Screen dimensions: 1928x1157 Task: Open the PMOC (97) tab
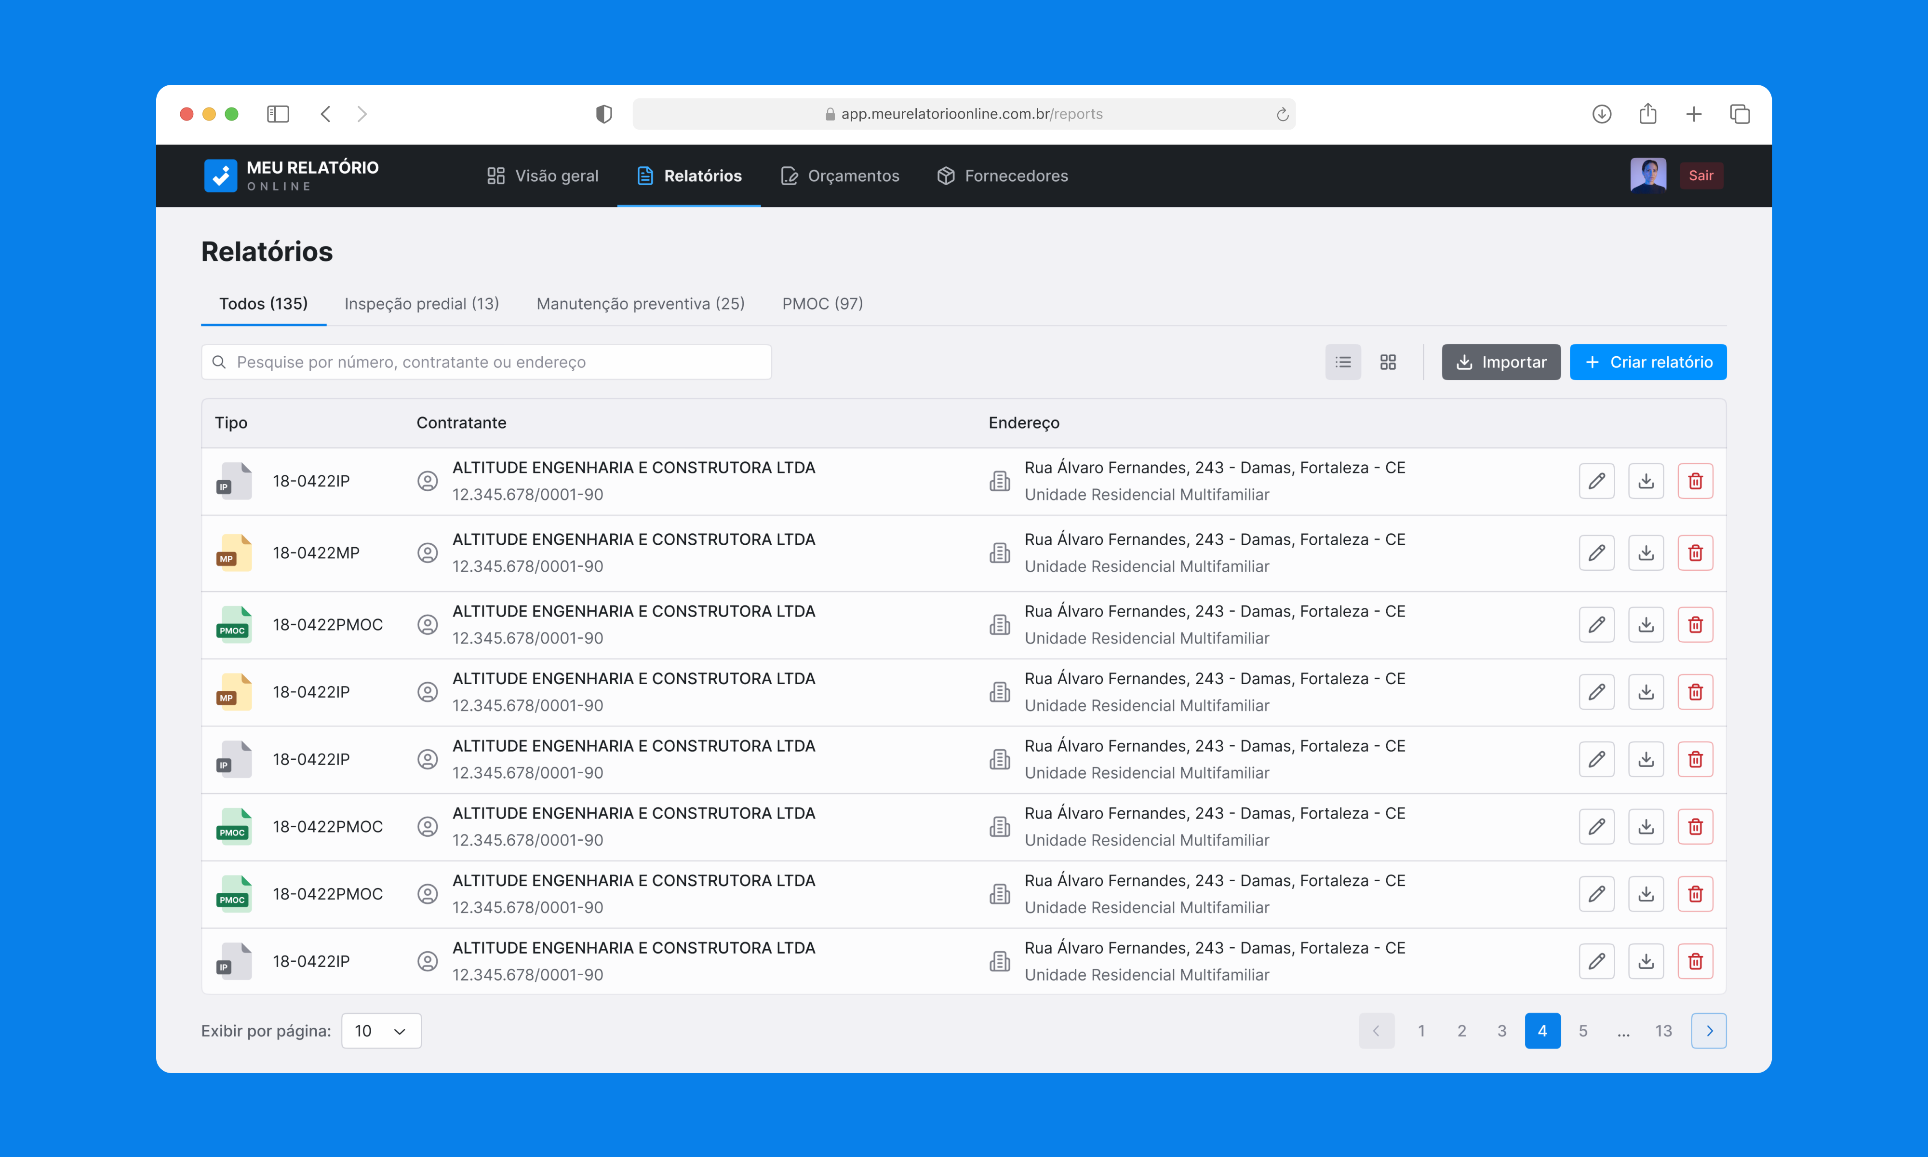[x=822, y=303]
